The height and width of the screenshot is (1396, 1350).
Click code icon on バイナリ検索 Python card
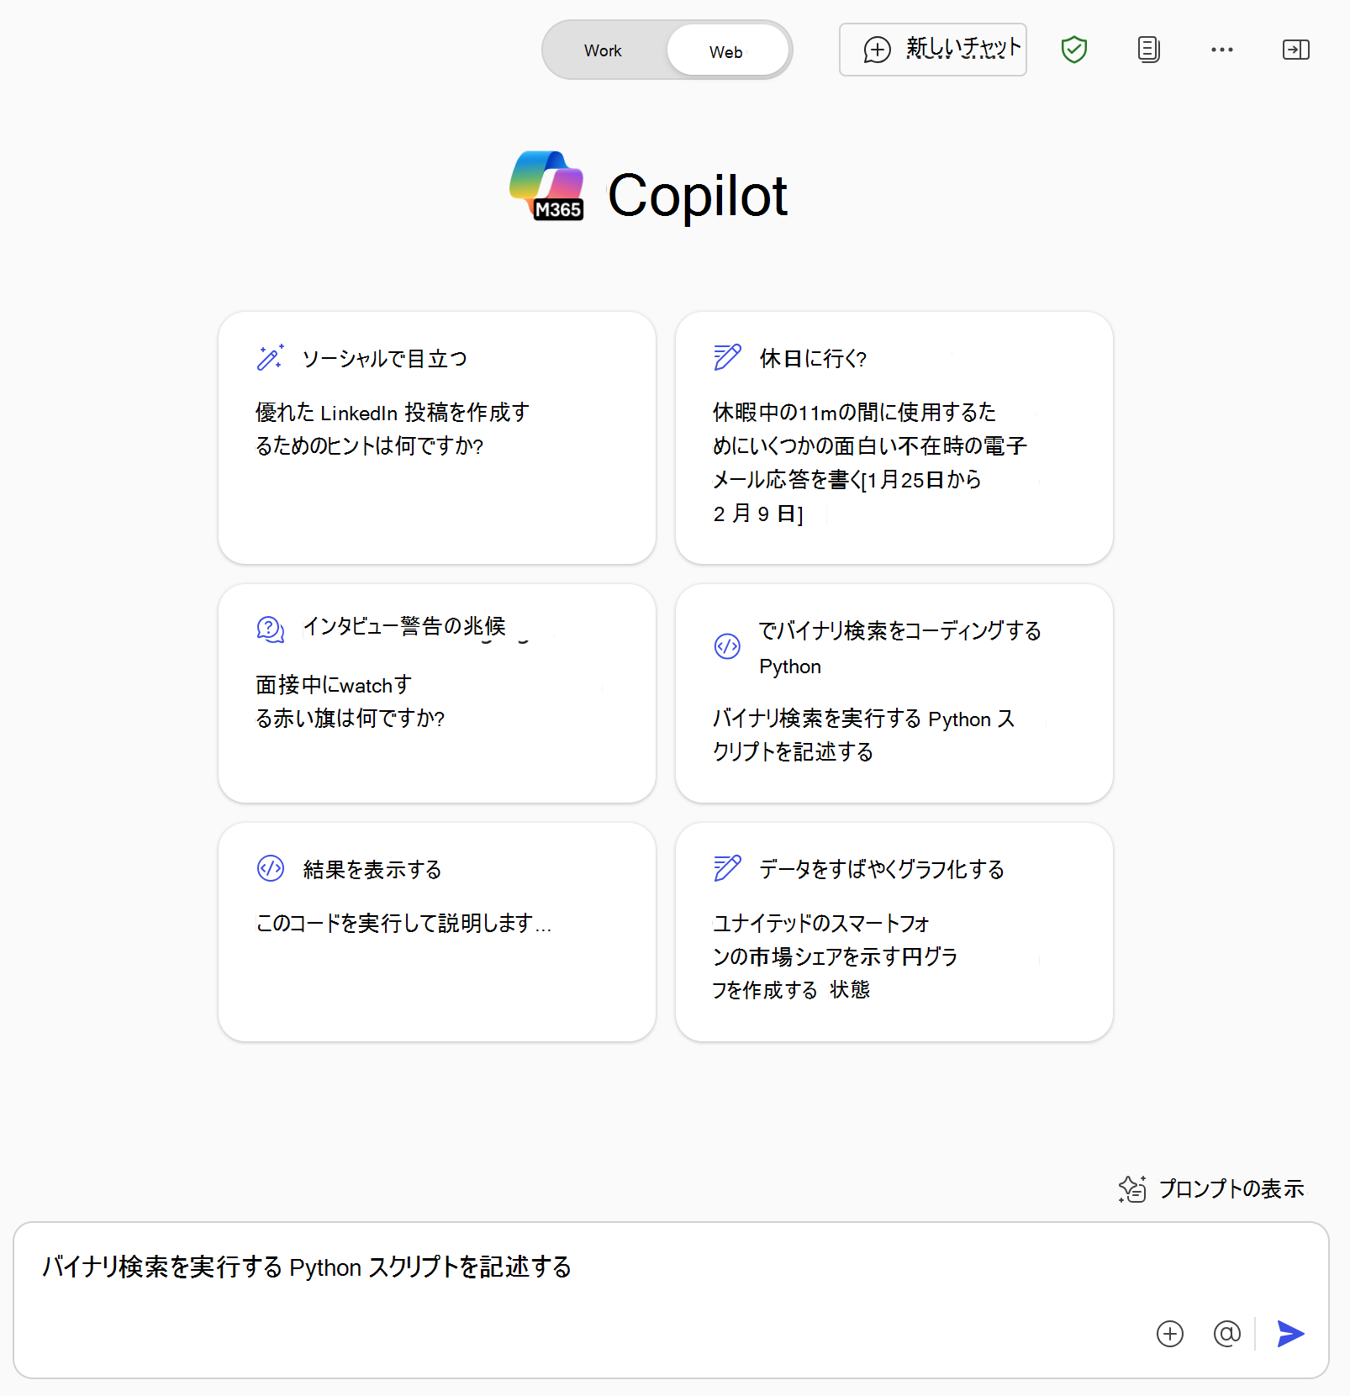(x=727, y=646)
